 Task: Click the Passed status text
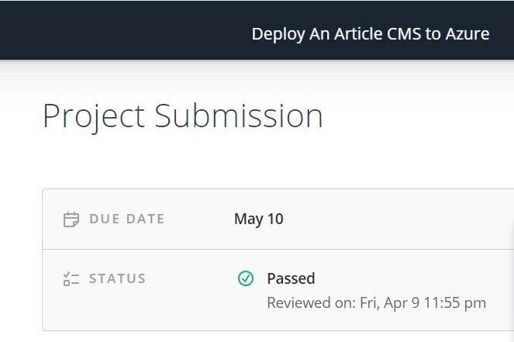[x=291, y=278]
